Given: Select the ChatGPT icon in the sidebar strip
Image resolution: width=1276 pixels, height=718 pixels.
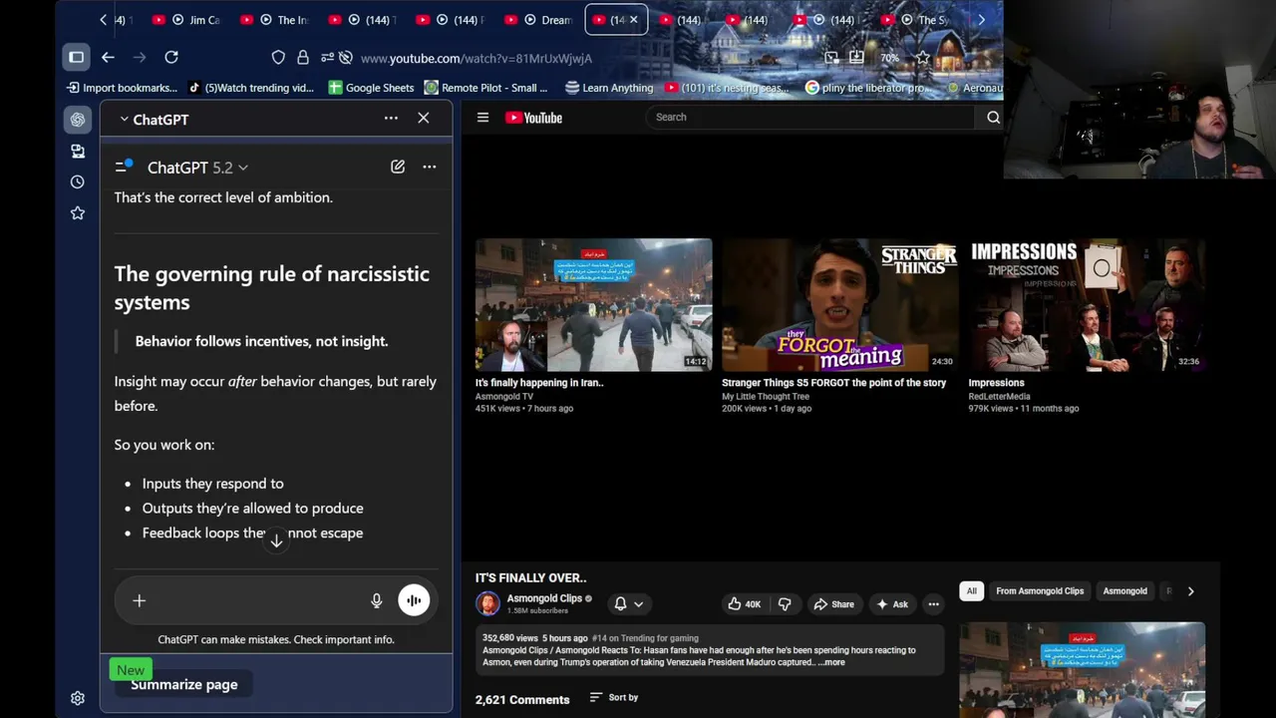Looking at the screenshot, I should pyautogui.click(x=78, y=120).
